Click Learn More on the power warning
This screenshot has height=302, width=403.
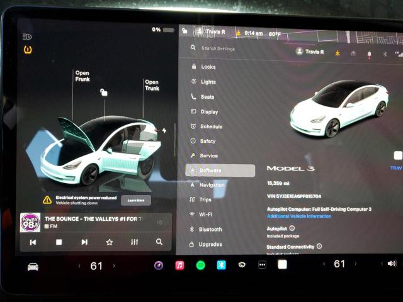click(136, 200)
